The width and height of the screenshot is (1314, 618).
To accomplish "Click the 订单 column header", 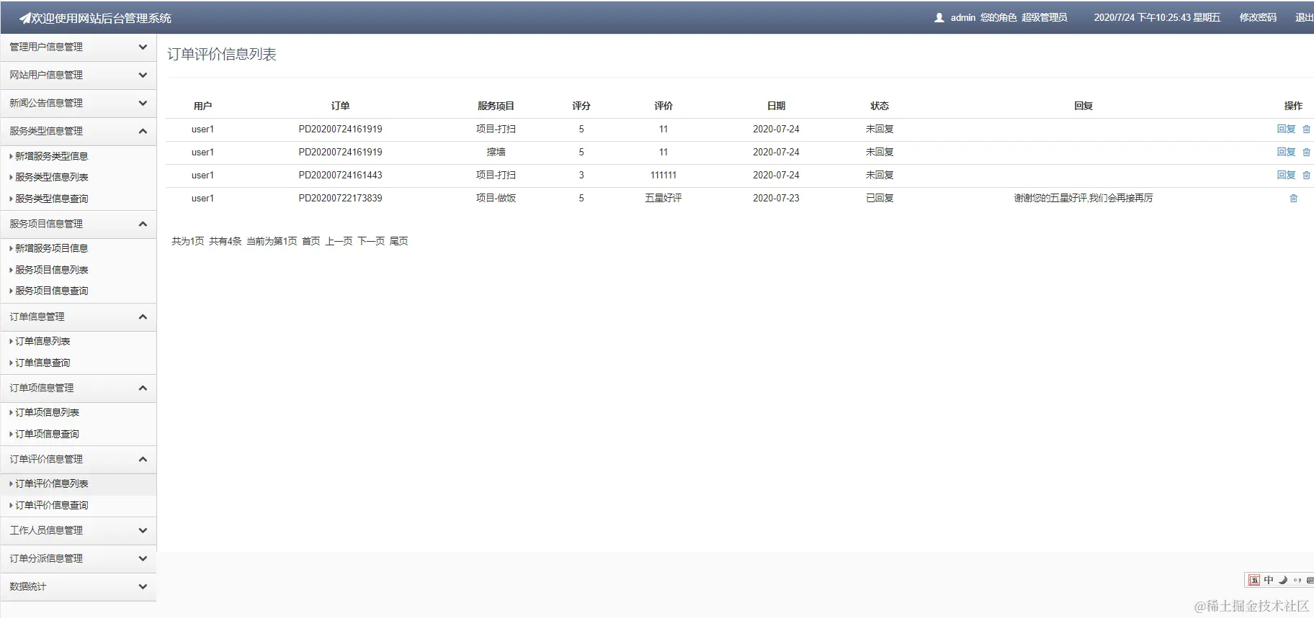I will 340,106.
